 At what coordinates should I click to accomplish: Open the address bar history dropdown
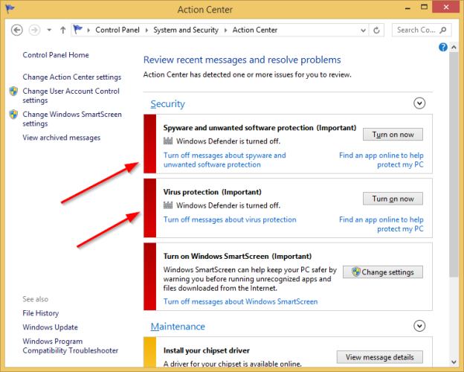tap(363, 31)
